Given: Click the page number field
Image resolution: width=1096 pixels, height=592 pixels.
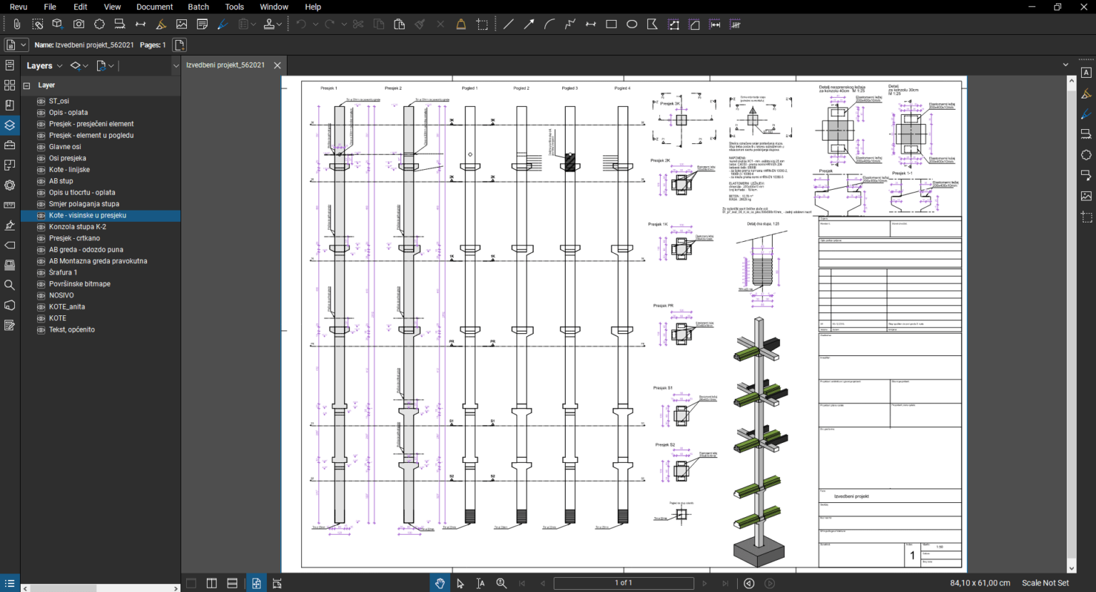Looking at the screenshot, I should 623,583.
